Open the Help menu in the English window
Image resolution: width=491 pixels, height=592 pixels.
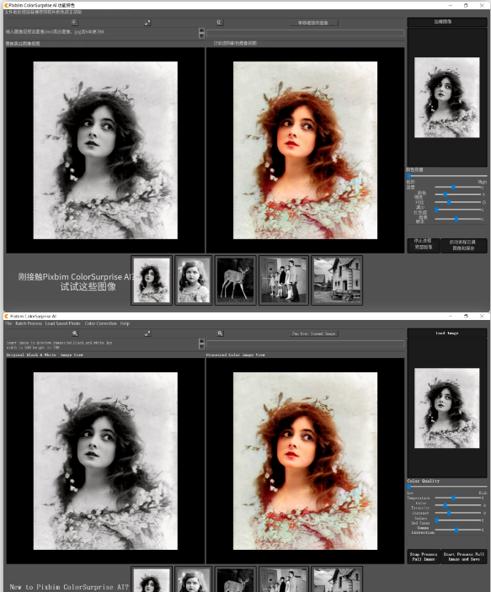point(125,323)
